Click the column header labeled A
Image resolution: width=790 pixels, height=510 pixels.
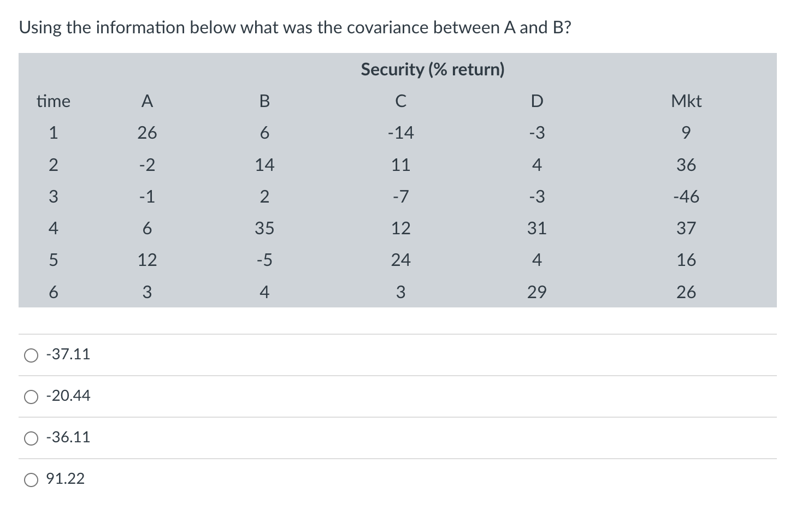[x=147, y=101]
